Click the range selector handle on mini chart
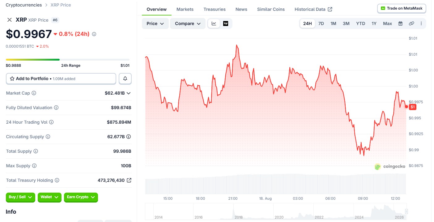Image resolution: width=434 pixels, height=222 pixels. [406, 211]
